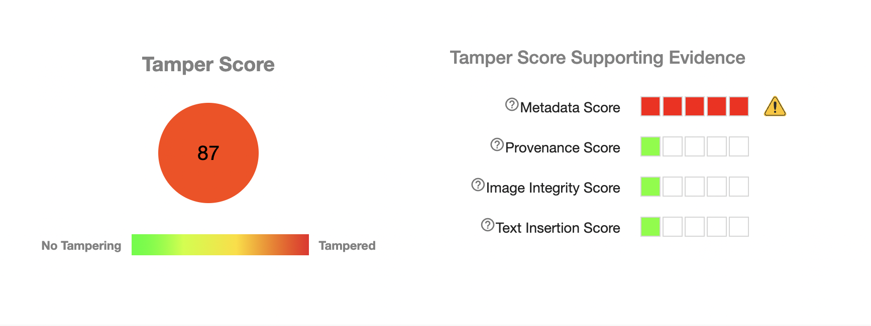This screenshot has width=871, height=326.
Task: Click the green Provenance Score square
Action: [x=650, y=146]
